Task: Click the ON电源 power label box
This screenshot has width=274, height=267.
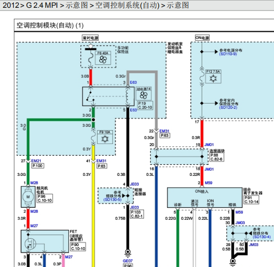Action: click(202, 38)
